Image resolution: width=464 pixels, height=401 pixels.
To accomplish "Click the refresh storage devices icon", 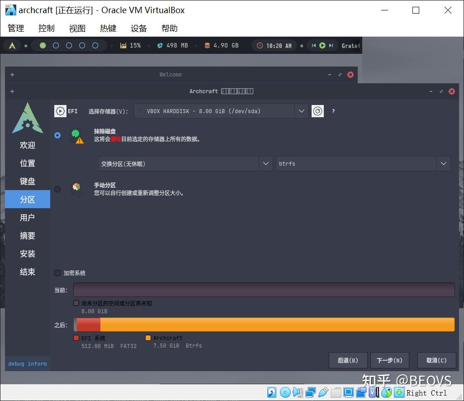I will click(317, 111).
